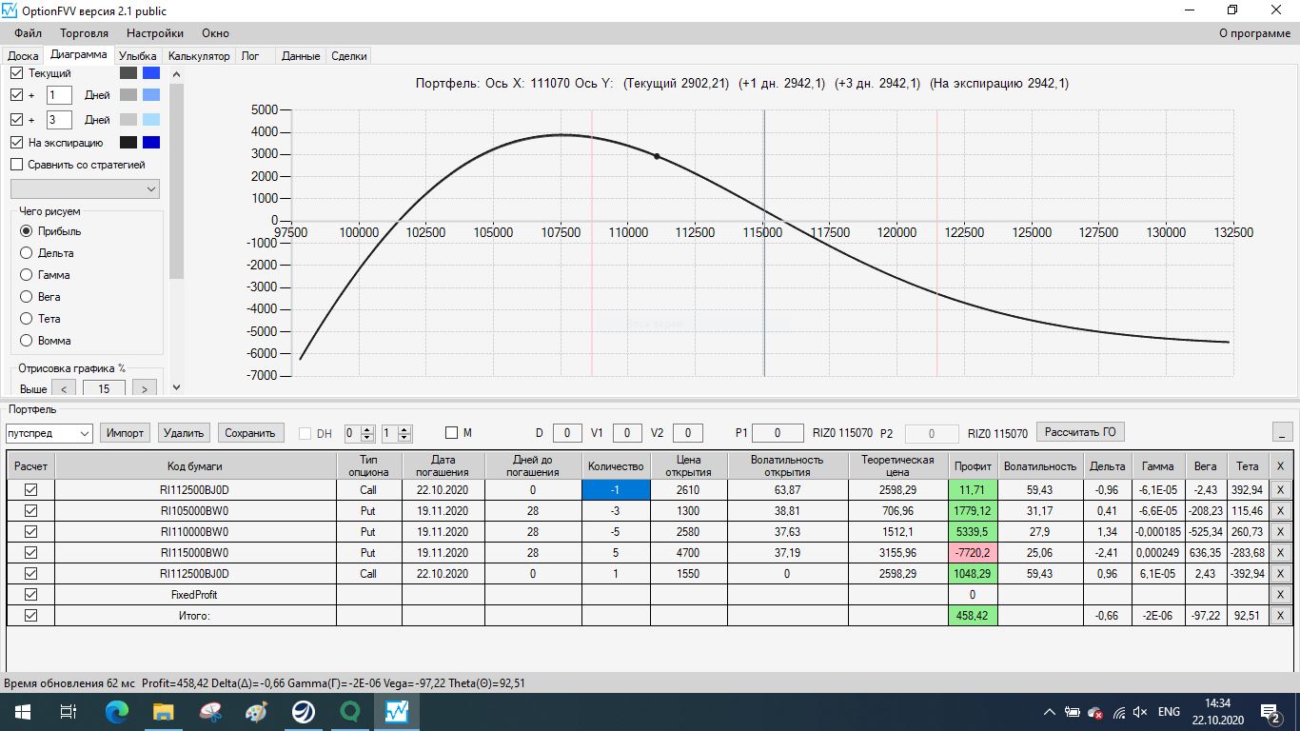Click the Рассчитать ГО button
Viewport: 1300px width, 731px height.
(x=1080, y=432)
